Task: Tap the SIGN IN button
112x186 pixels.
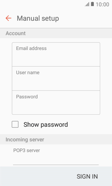Action: (x=87, y=176)
